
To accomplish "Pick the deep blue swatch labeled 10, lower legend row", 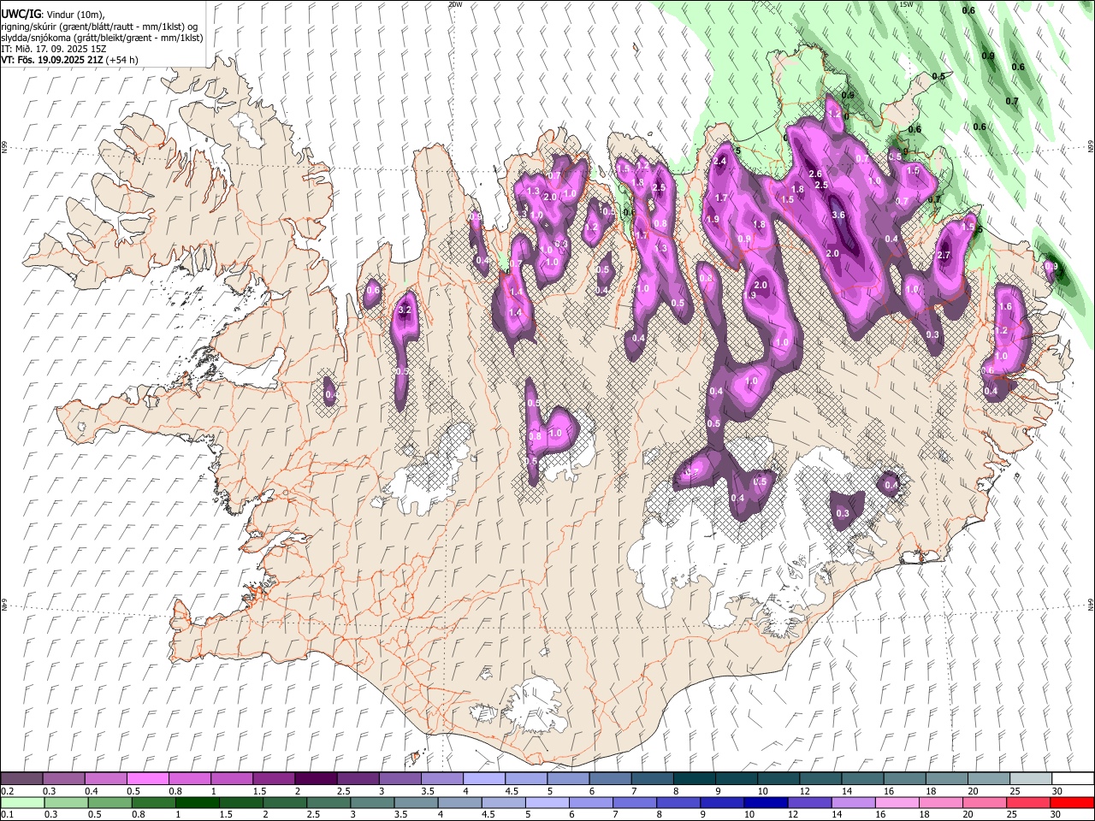I will (765, 802).
